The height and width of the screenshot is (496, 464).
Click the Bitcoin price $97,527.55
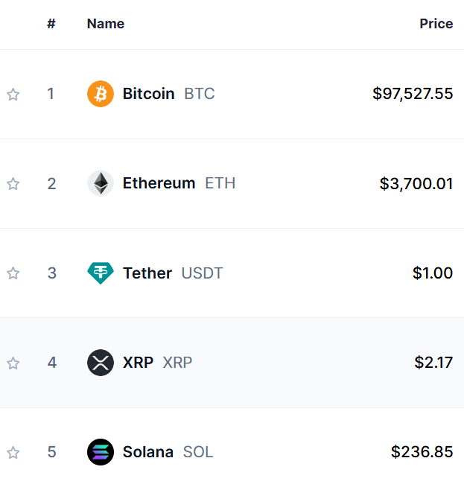[413, 94]
